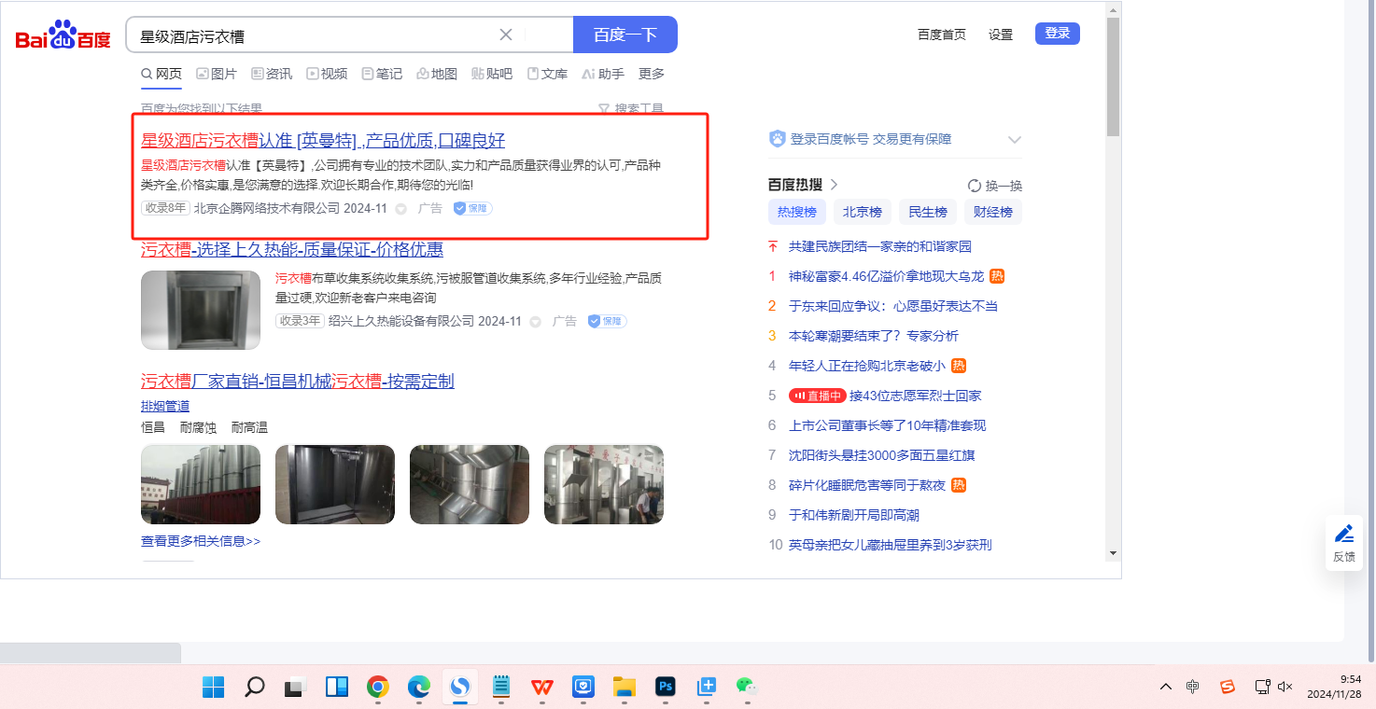
Task: Open Photoshop from the taskbar
Action: coord(666,687)
